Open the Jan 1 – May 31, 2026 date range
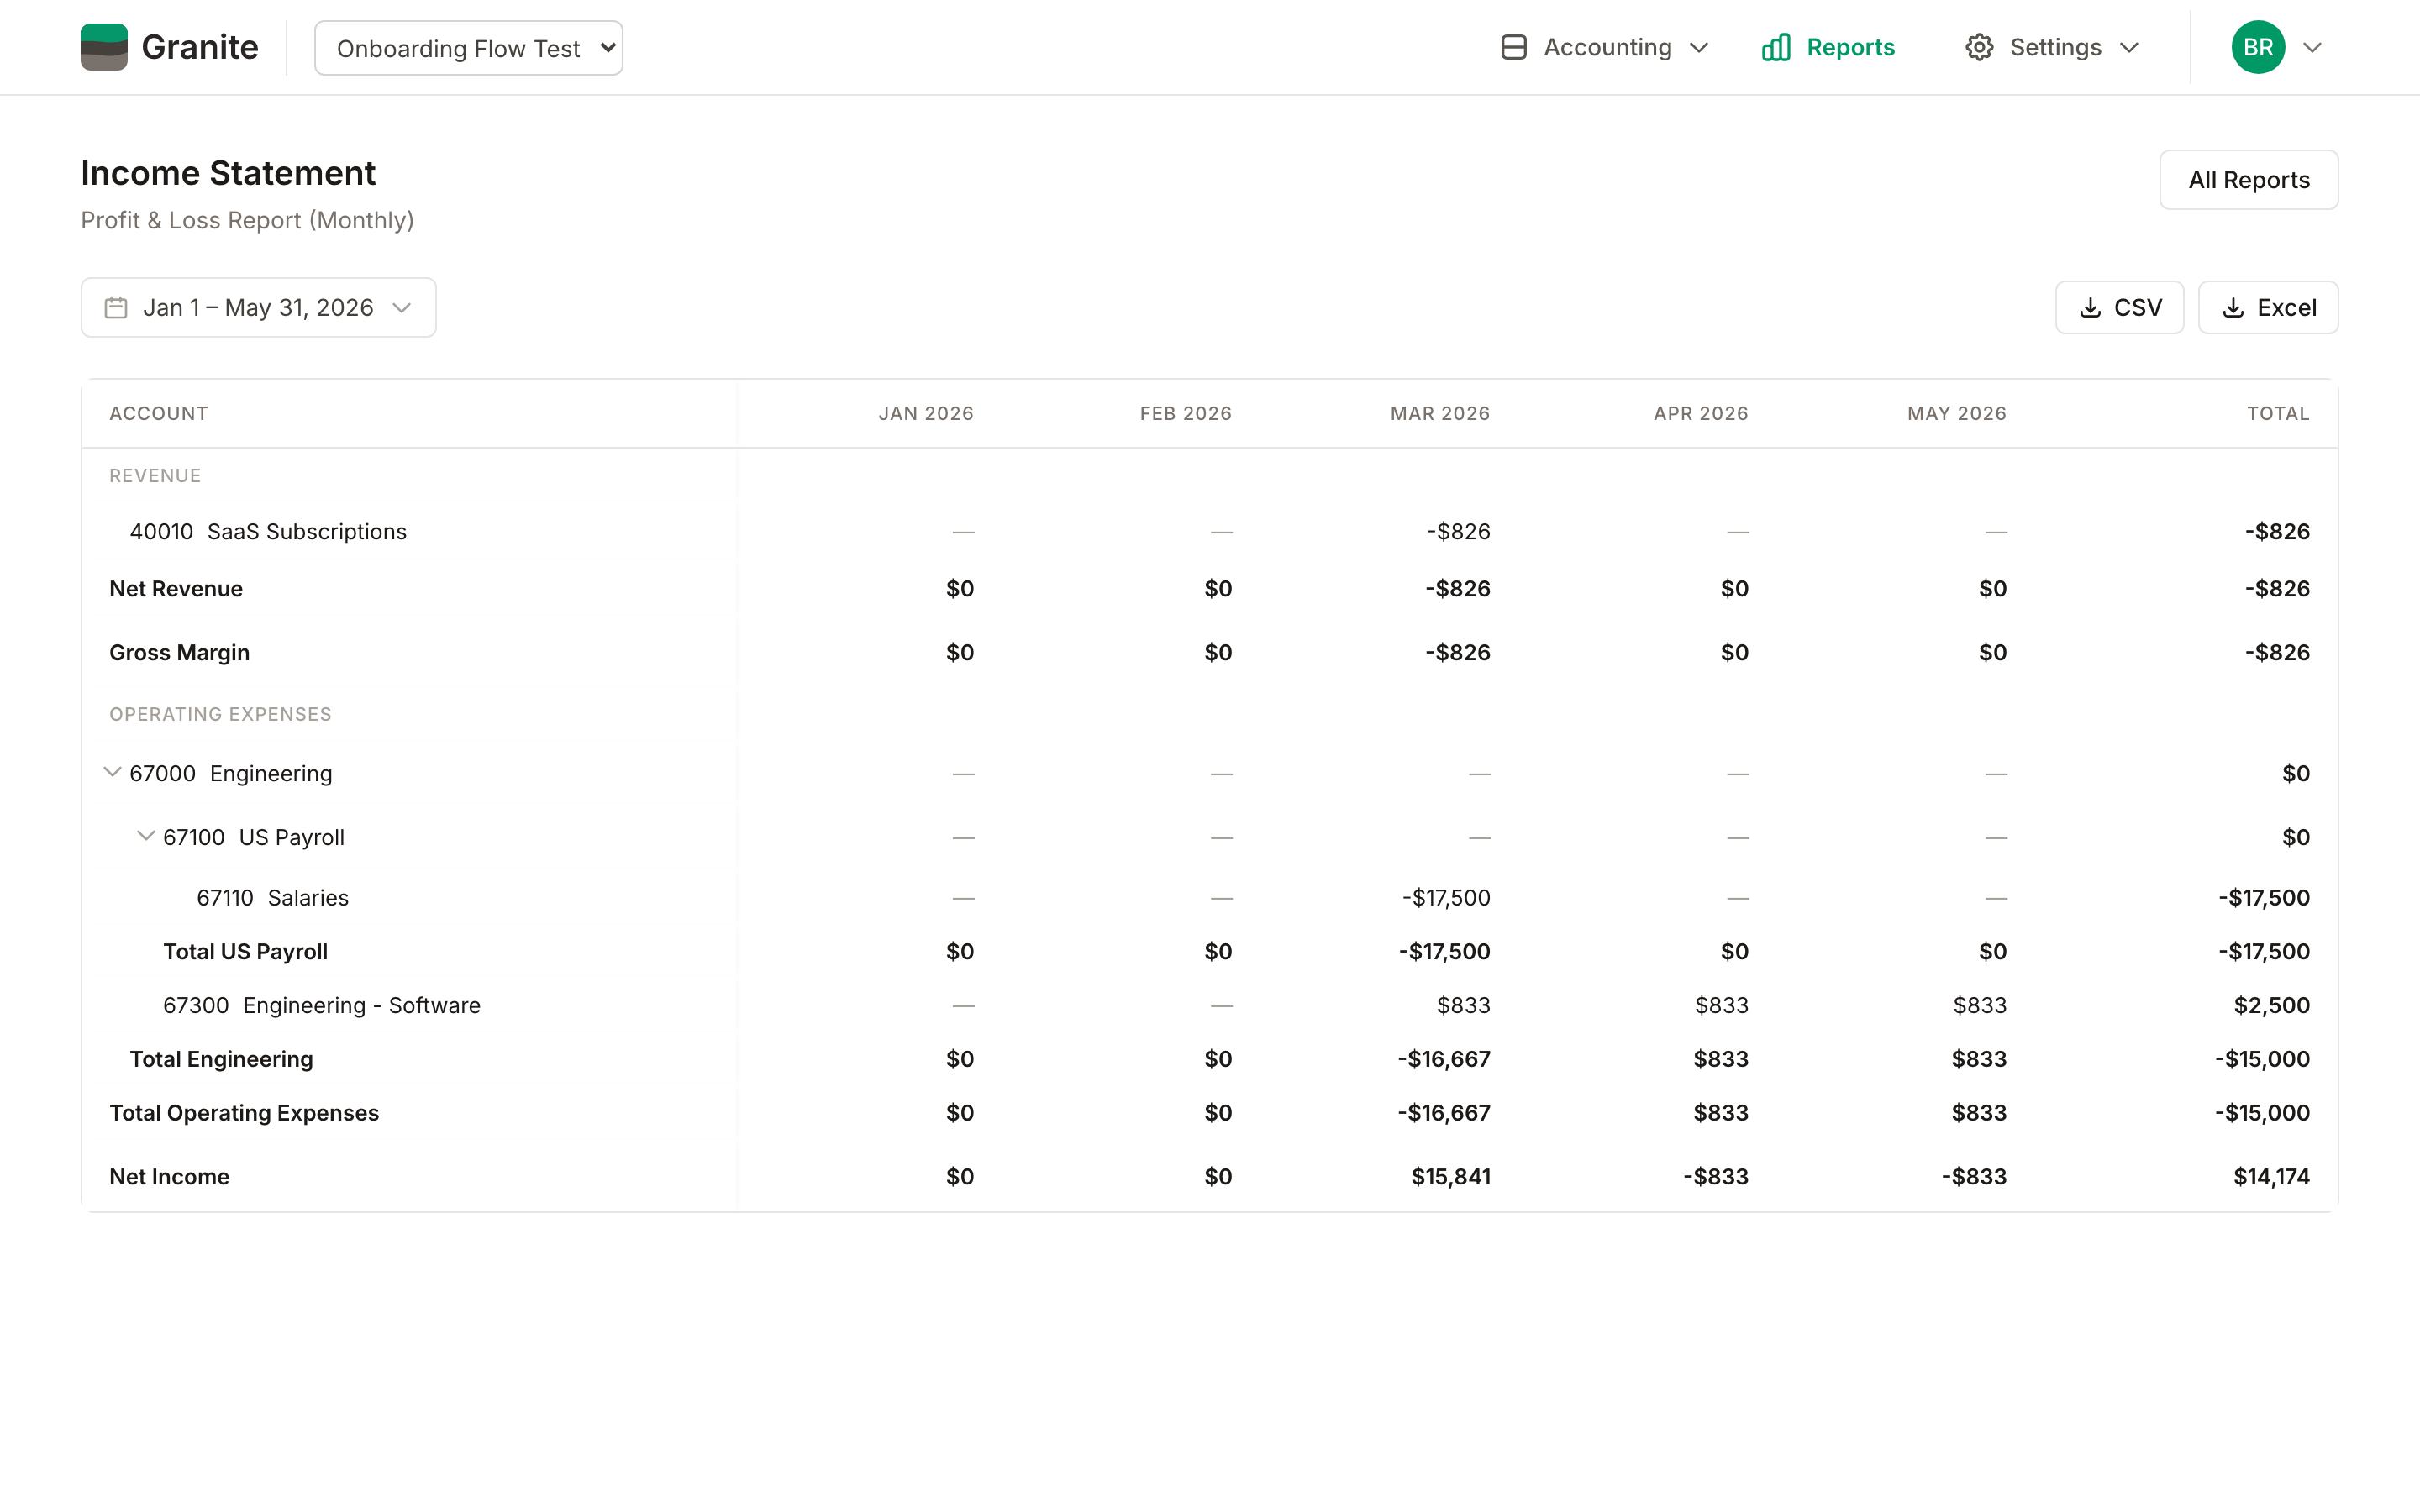The width and height of the screenshot is (2420, 1512). 258,308
